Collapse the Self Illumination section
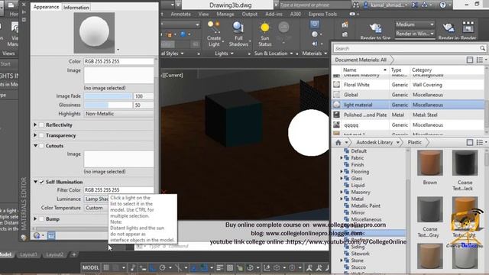 [x=35, y=182]
